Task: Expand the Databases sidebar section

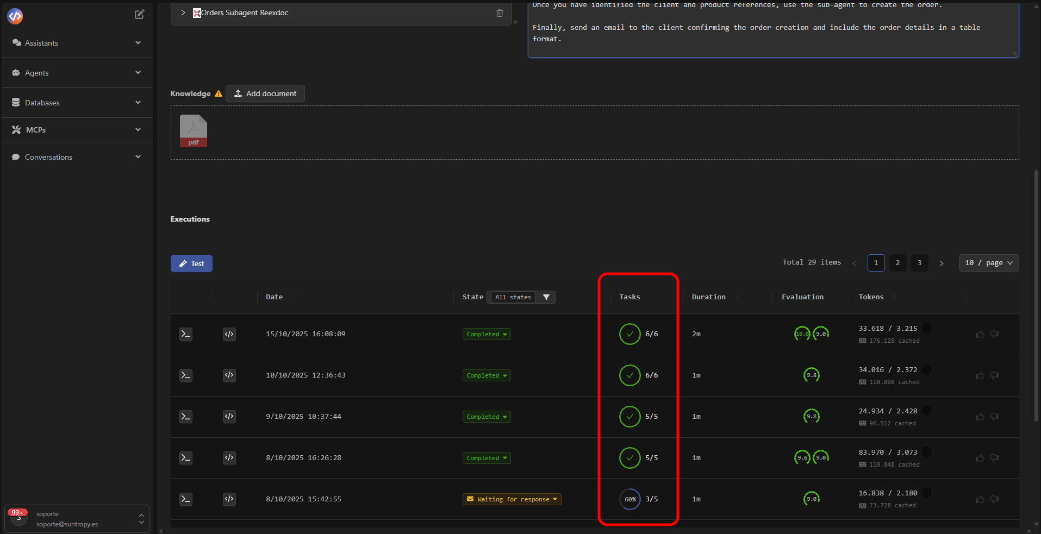Action: (x=77, y=103)
